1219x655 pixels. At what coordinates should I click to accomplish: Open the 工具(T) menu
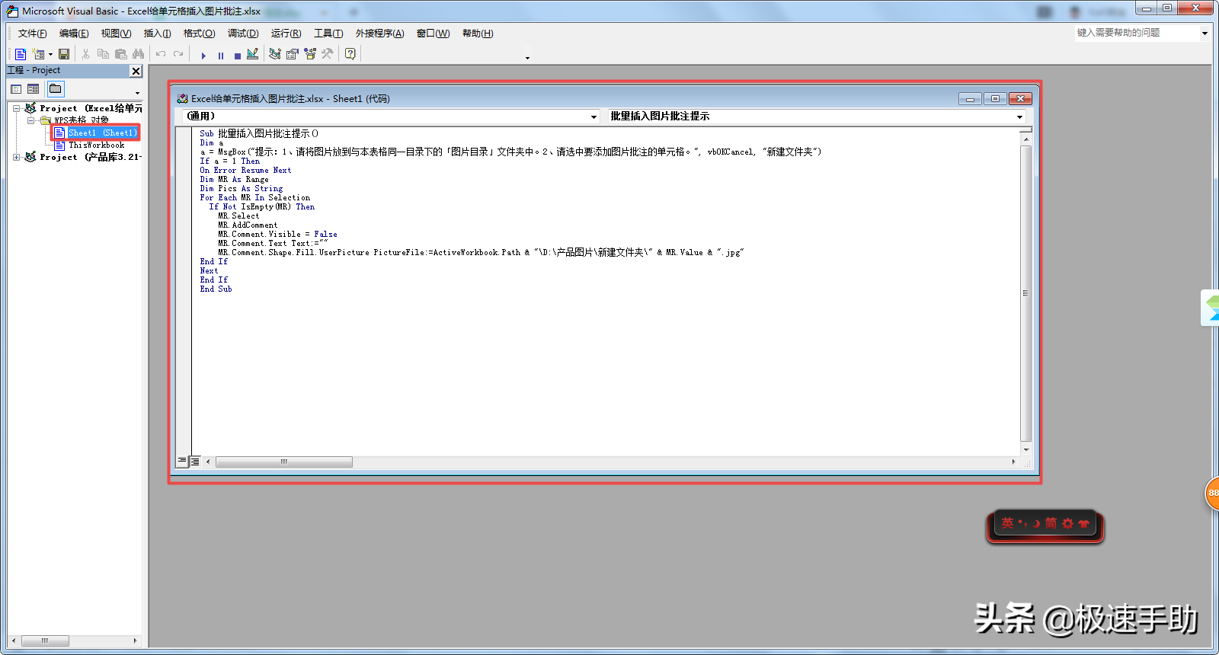click(x=328, y=34)
